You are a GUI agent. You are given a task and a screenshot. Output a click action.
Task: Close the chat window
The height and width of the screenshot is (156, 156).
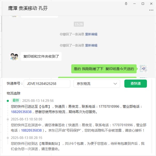[x=151, y=4]
